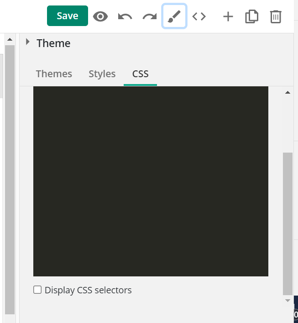Delete using the trash can icon
Screen dimensions: 298x323
(276, 17)
